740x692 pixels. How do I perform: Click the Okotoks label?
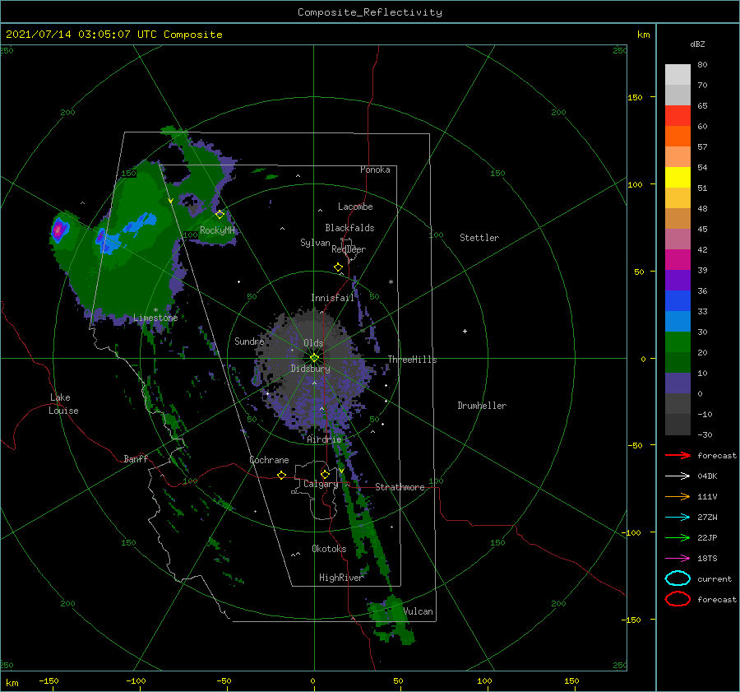point(329,549)
